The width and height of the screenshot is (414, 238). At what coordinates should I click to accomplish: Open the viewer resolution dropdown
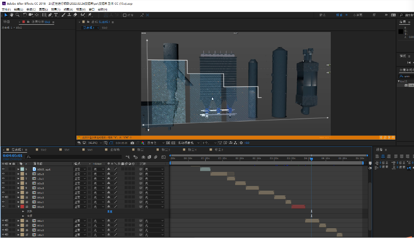point(156,143)
